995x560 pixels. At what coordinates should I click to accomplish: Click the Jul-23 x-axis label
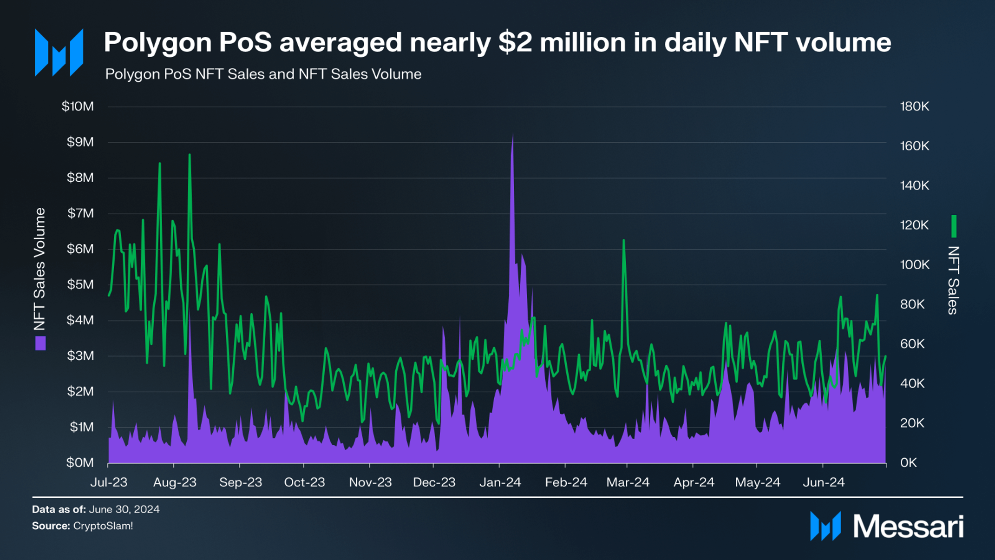(109, 482)
